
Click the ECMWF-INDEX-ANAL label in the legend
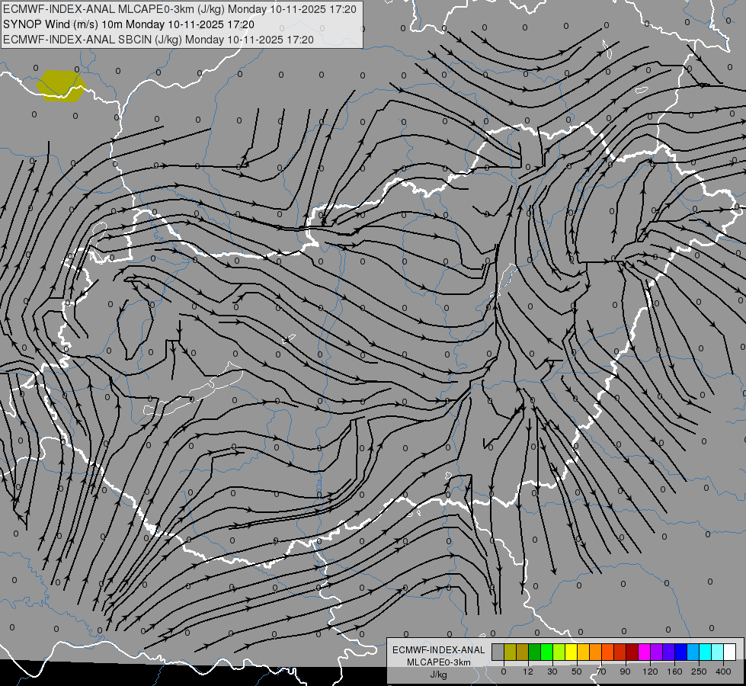coord(439,650)
